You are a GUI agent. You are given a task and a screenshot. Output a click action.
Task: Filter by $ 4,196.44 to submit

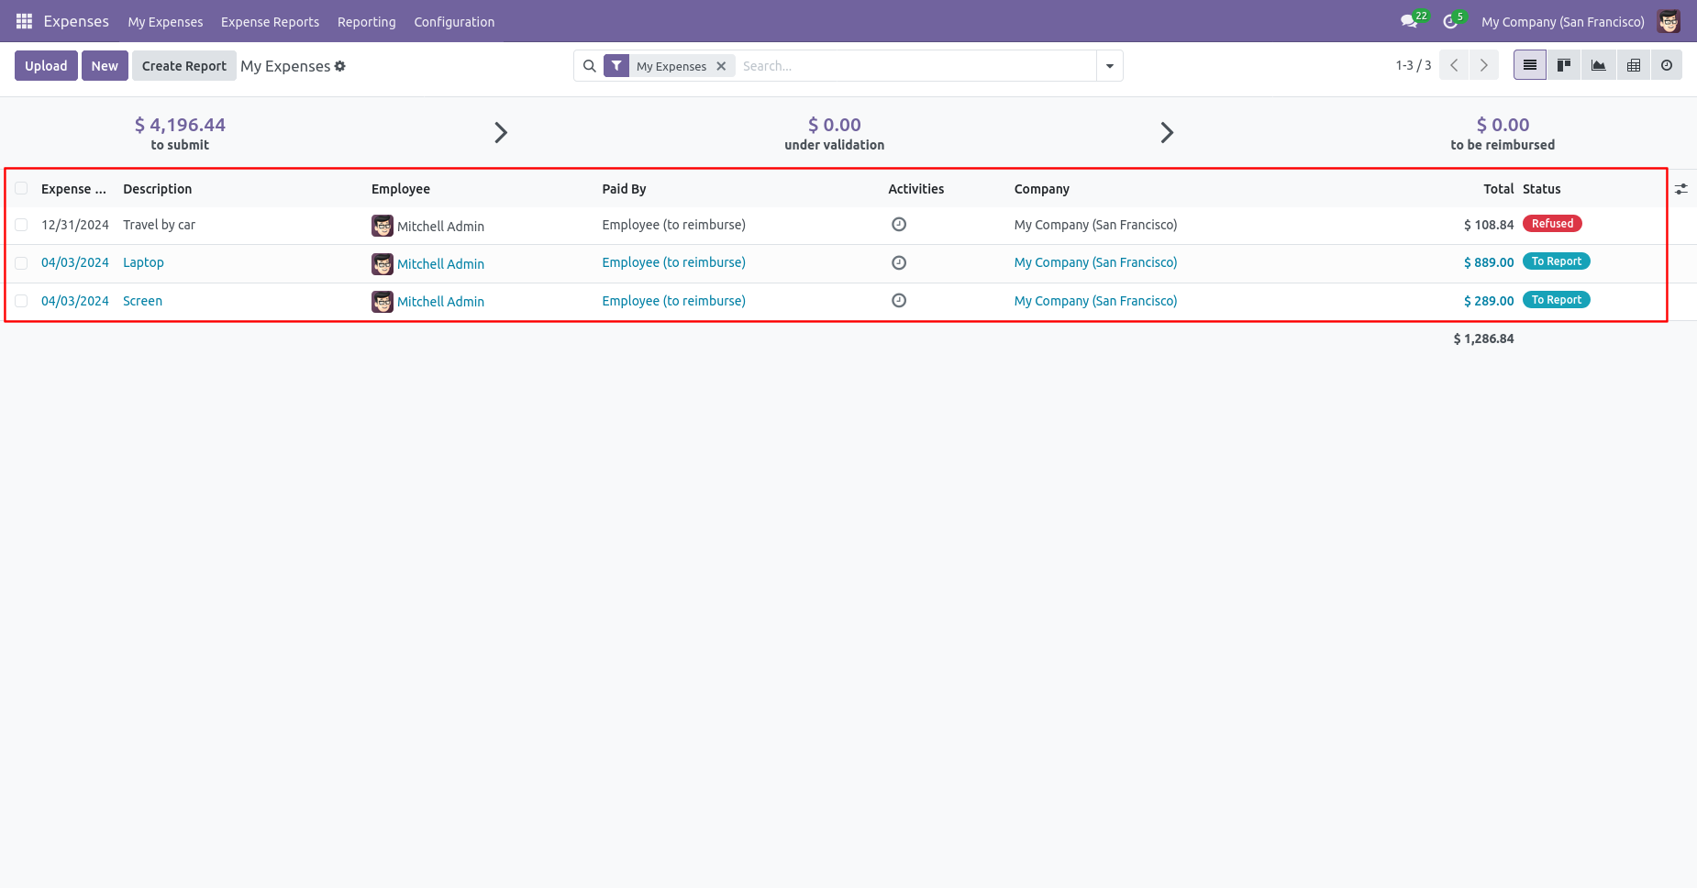point(180,133)
